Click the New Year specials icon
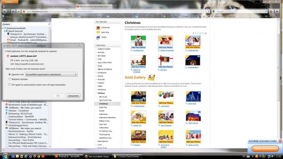The width and height of the screenshot is (283, 159). (x=98, y=32)
